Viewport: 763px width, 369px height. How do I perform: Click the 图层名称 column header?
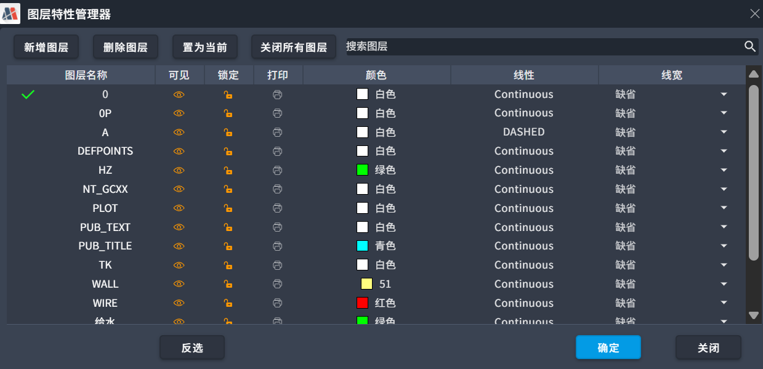[x=86, y=75]
